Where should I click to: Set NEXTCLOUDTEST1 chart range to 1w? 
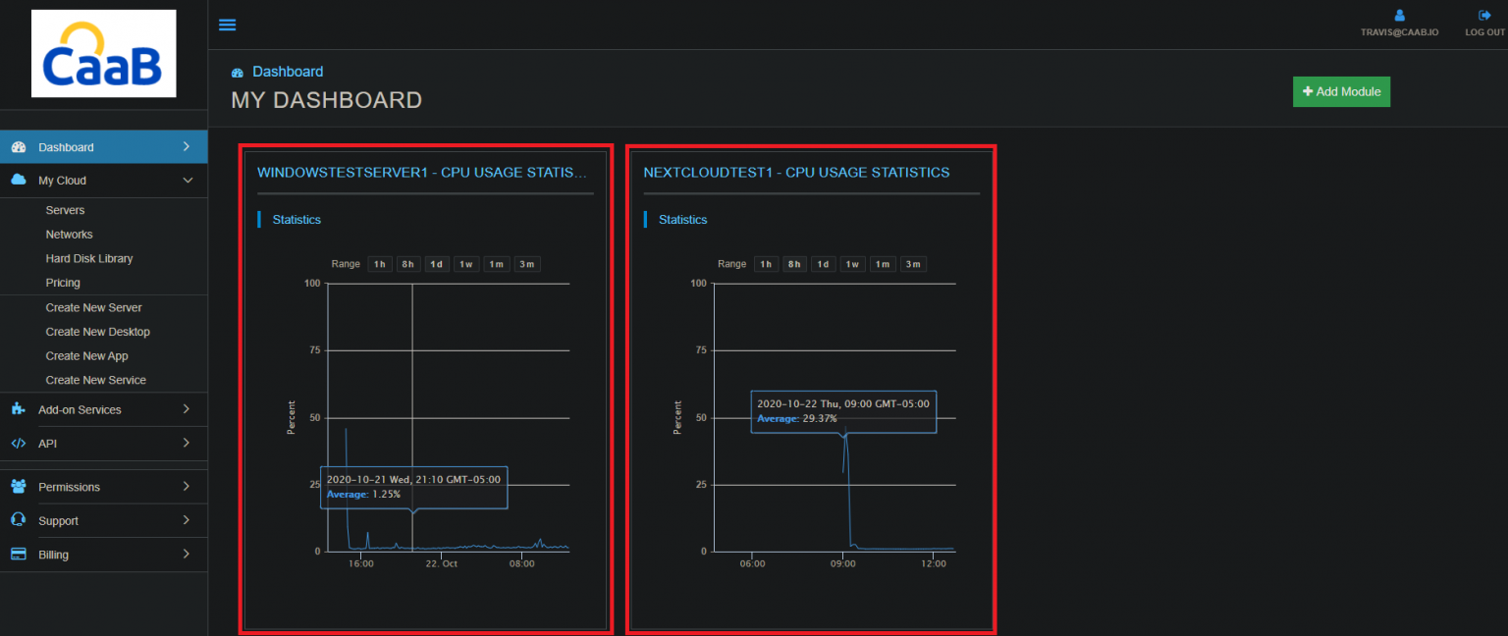[852, 264]
